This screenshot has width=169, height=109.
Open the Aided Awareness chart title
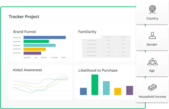click(27, 70)
